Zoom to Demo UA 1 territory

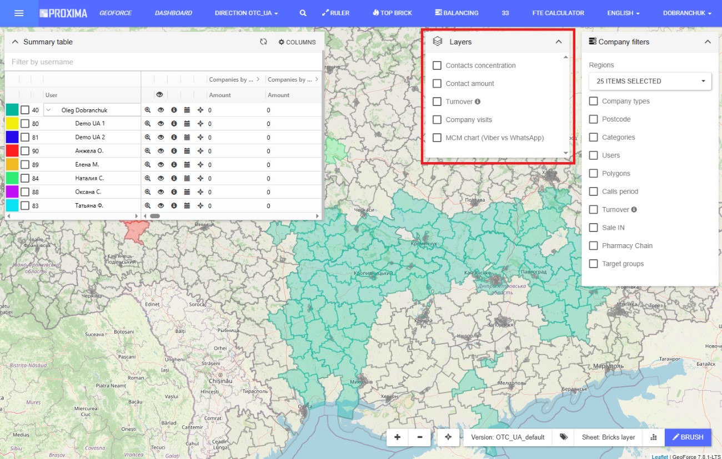(x=148, y=124)
